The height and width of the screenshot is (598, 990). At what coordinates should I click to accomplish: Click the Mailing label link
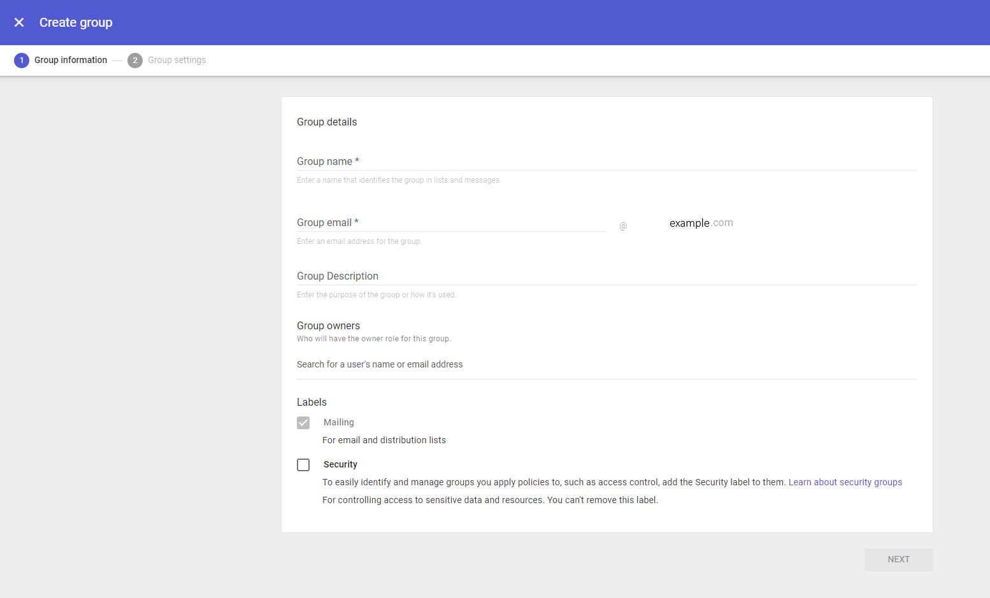click(x=338, y=422)
